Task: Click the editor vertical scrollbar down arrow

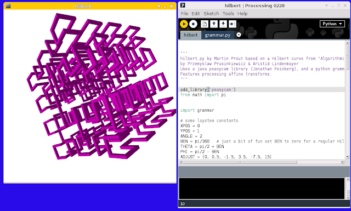Action: [347, 157]
